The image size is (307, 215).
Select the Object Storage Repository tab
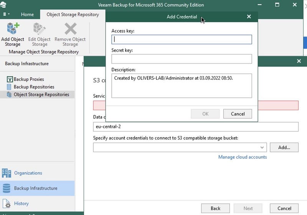click(73, 15)
